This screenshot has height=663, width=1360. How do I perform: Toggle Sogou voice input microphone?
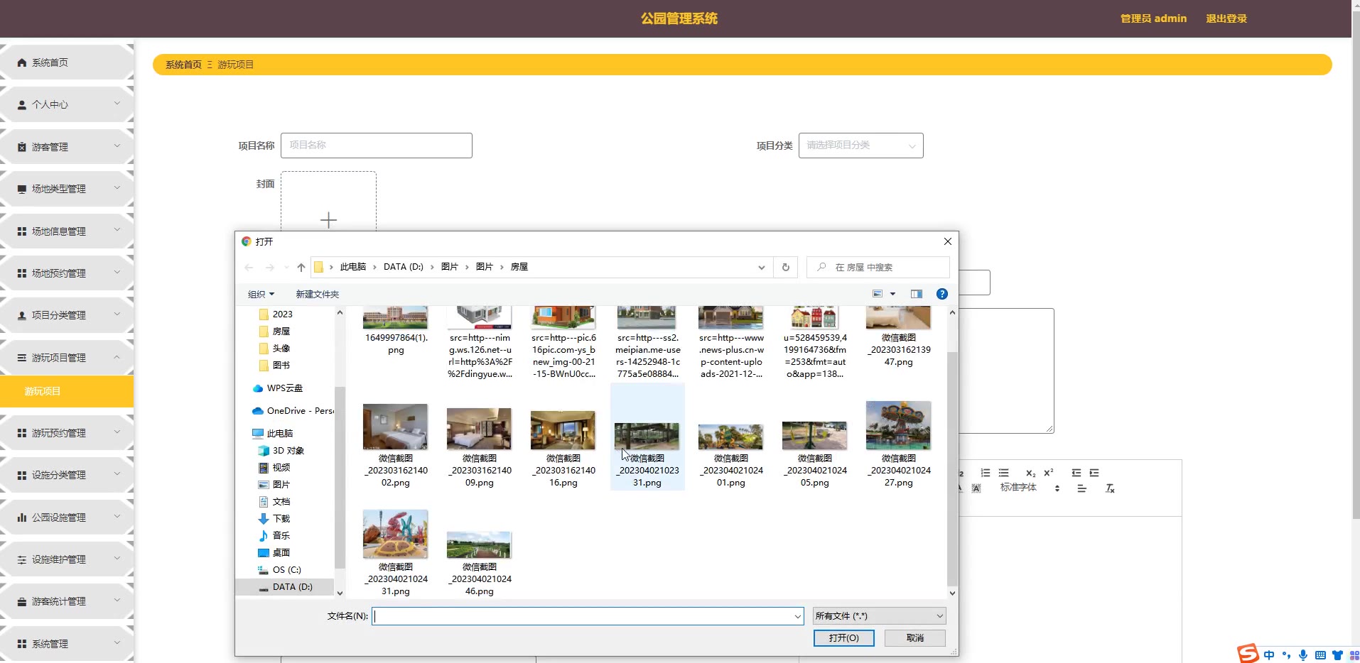click(x=1303, y=655)
